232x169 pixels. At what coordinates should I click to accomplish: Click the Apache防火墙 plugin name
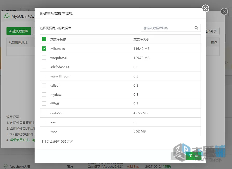[x=20, y=167]
